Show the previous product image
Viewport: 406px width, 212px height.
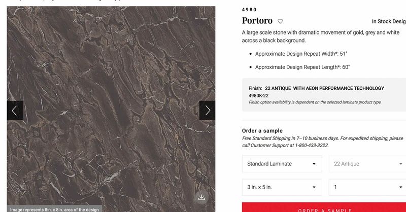(15, 110)
